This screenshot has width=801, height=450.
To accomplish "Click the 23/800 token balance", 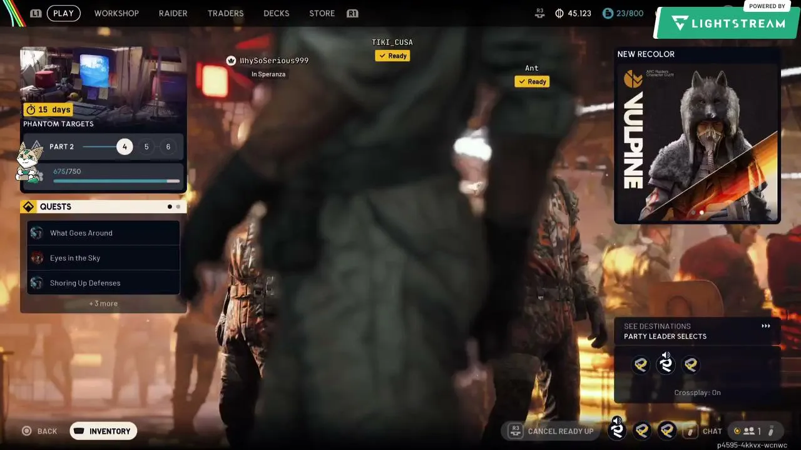I will pos(630,13).
